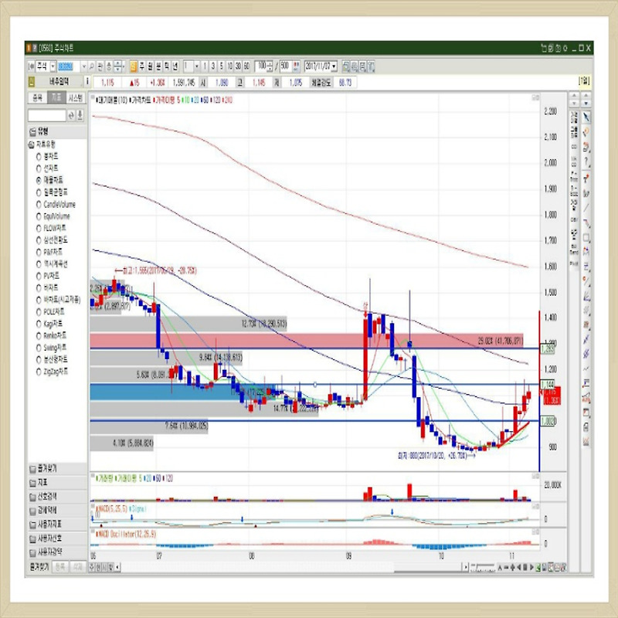Switch to the 종목 tab
618x618 pixels.
coord(37,98)
